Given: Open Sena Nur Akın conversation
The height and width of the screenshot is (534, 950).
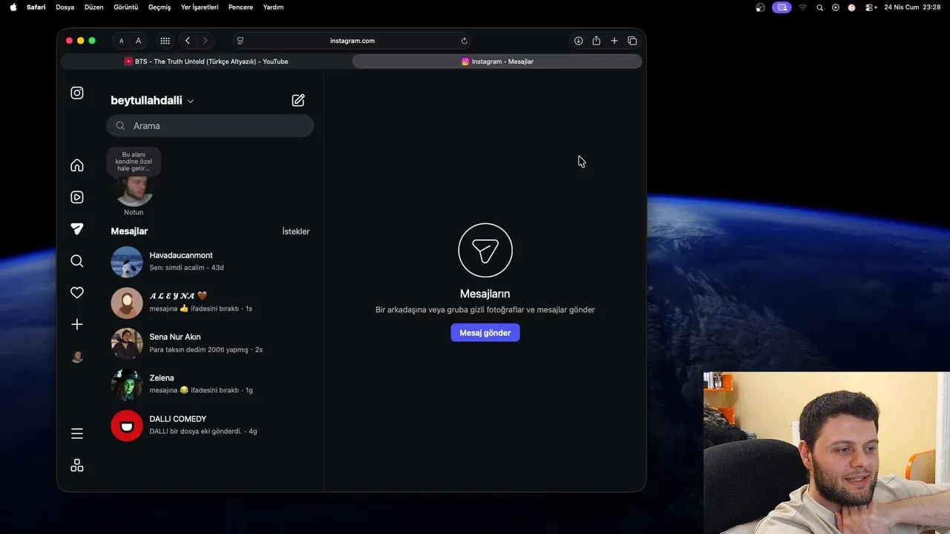Looking at the screenshot, I should 210,343.
